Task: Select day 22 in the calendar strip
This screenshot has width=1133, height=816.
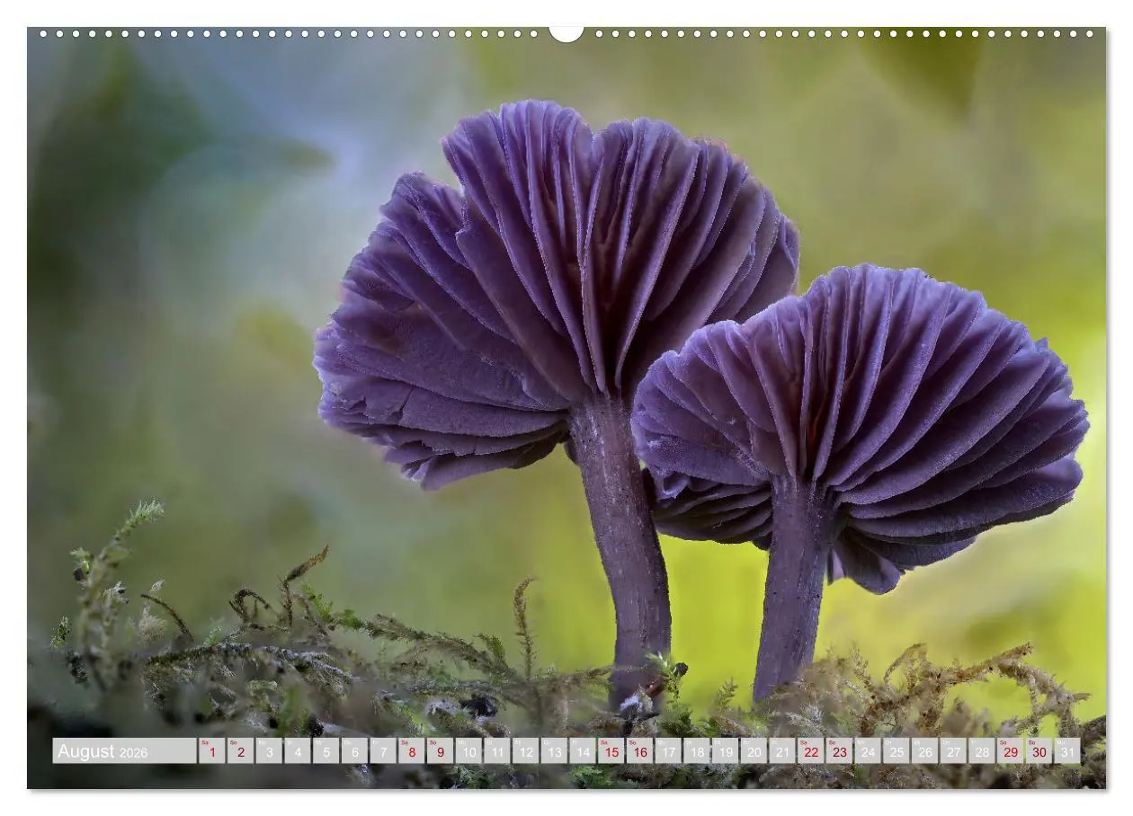Action: click(x=810, y=751)
